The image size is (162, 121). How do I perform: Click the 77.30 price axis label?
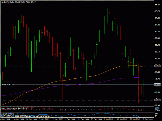(157, 92)
